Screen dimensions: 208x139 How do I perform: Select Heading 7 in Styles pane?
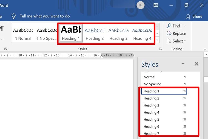pos(164,133)
